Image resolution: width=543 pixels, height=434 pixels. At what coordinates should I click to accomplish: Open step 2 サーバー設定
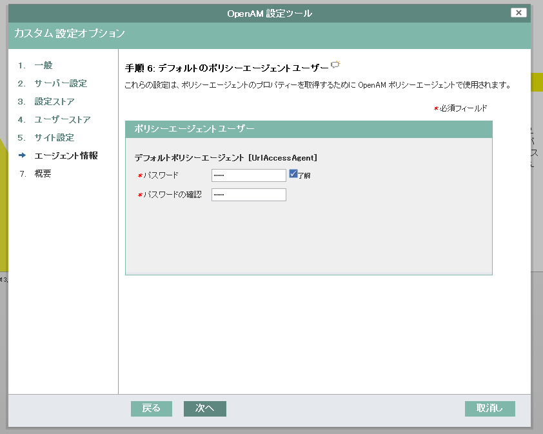tap(53, 83)
